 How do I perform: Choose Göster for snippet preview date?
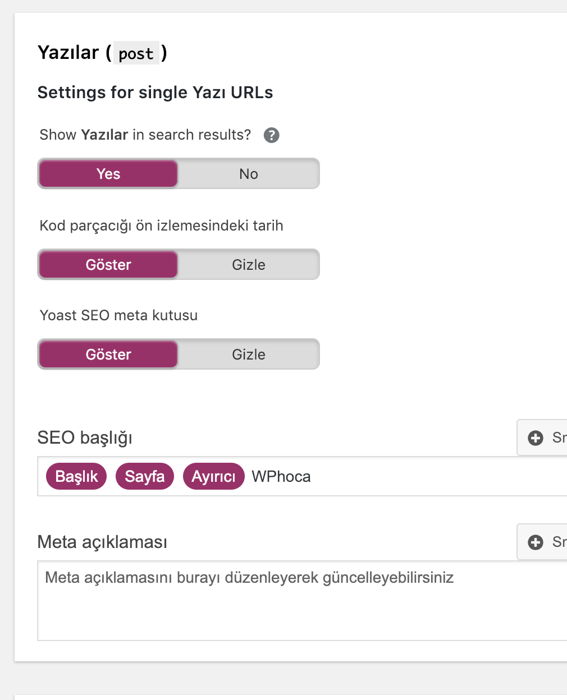(108, 265)
